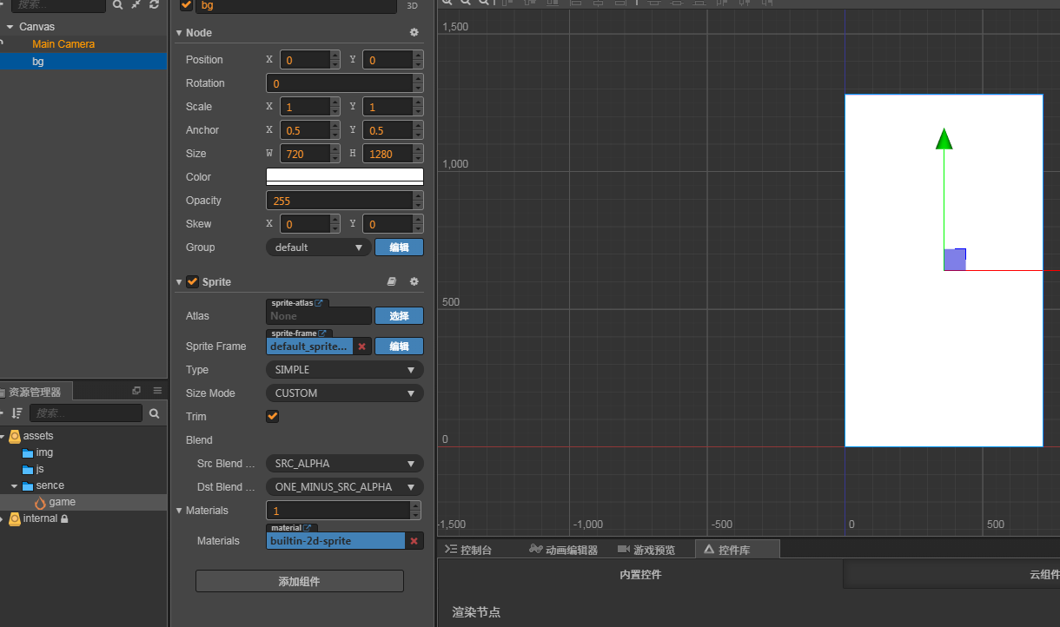Grab the green Y-axis arrow gizmo
1060x627 pixels.
click(944, 139)
